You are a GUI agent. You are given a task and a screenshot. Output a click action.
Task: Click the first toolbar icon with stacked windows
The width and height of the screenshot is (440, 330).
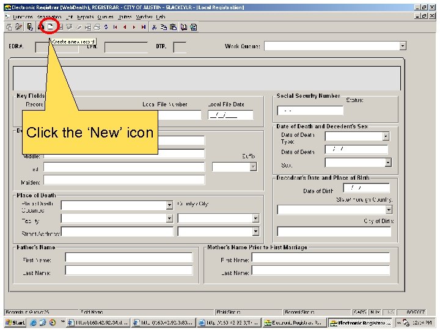click(9, 27)
